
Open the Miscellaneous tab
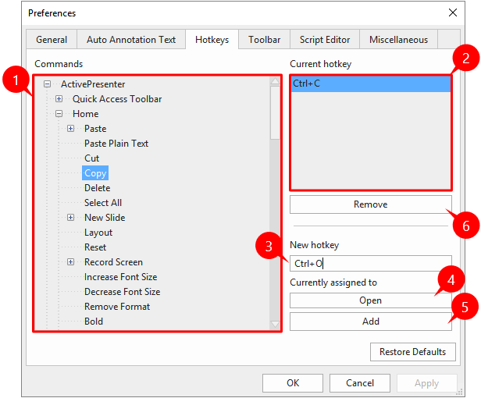(398, 40)
